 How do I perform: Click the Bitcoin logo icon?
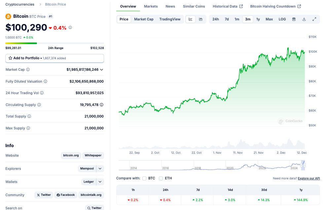(x=8, y=16)
